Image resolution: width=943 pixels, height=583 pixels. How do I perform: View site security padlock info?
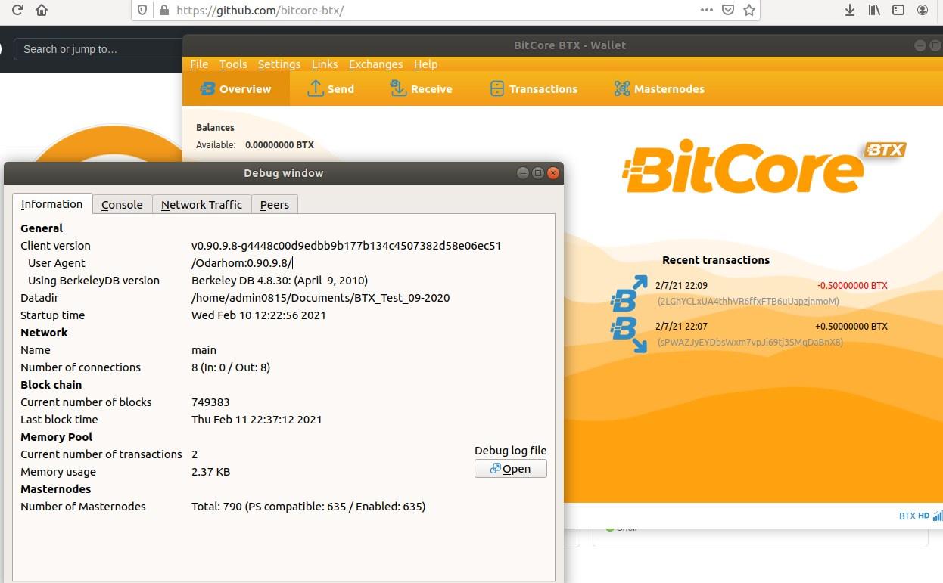coord(163,11)
